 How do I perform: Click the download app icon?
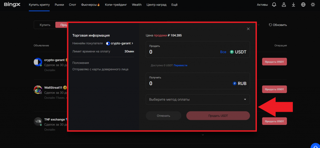tap(293, 5)
